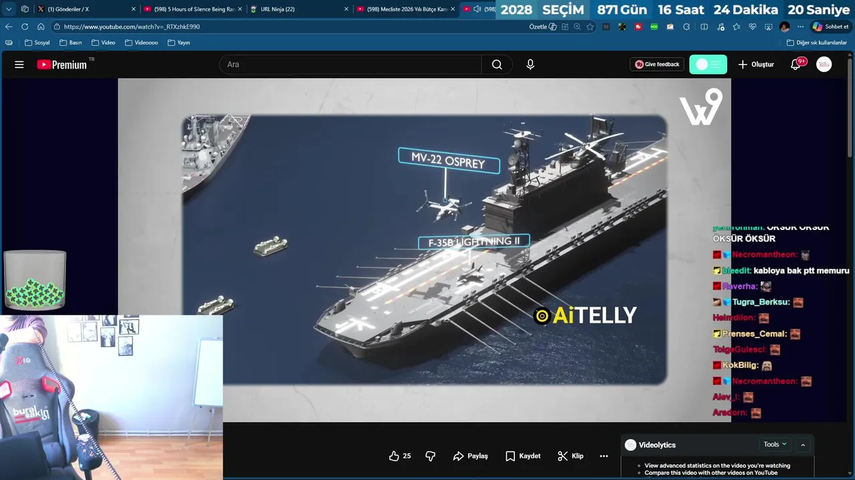Open the Basın bookmarks folder
Screen dimensions: 855x480
(70, 43)
